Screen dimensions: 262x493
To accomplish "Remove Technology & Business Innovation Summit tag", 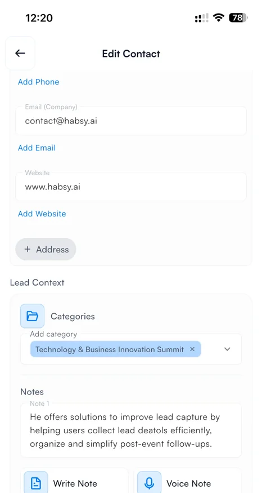I will (x=192, y=349).
